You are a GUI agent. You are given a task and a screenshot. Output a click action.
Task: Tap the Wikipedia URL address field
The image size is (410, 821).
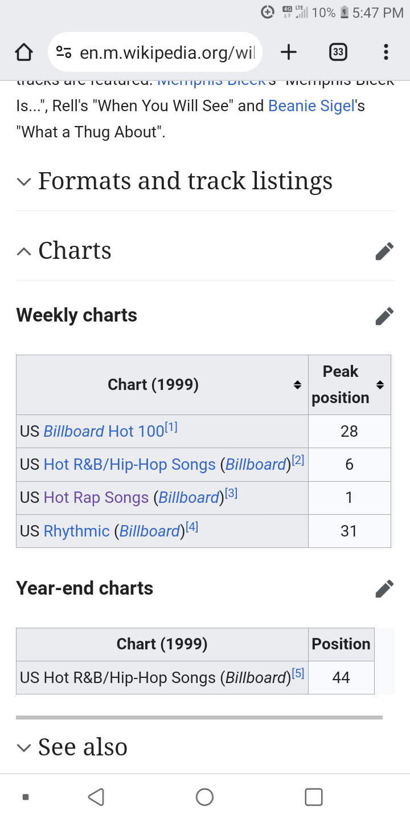click(166, 52)
